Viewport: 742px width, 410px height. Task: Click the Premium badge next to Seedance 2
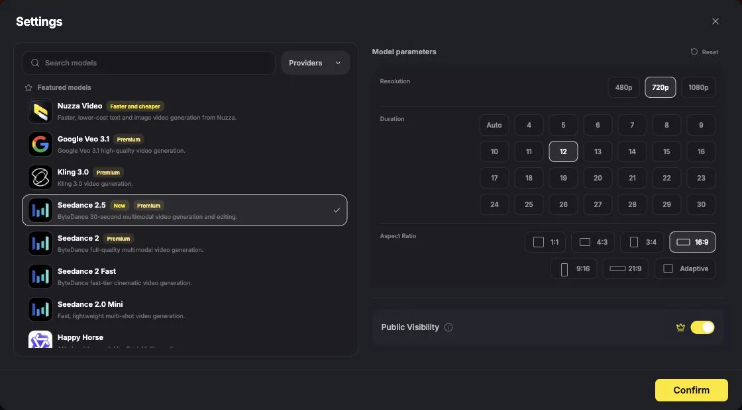tap(119, 239)
